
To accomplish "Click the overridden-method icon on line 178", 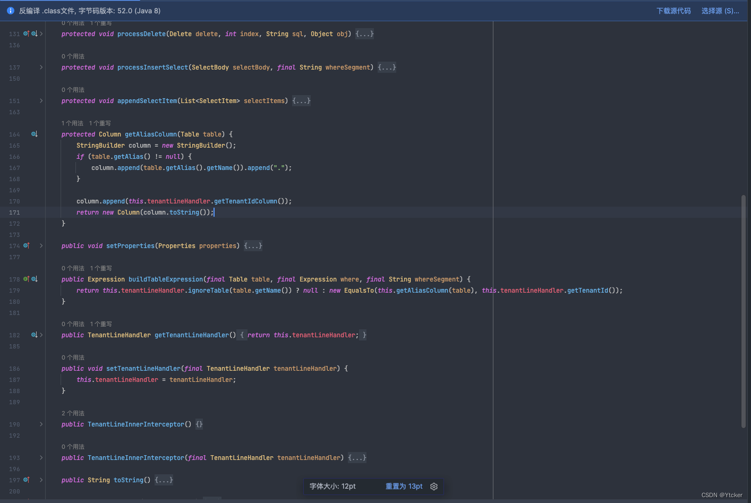I will click(35, 279).
